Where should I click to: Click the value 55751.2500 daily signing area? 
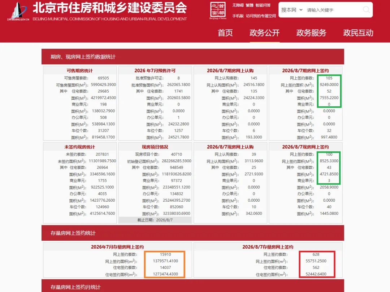pos(316,261)
